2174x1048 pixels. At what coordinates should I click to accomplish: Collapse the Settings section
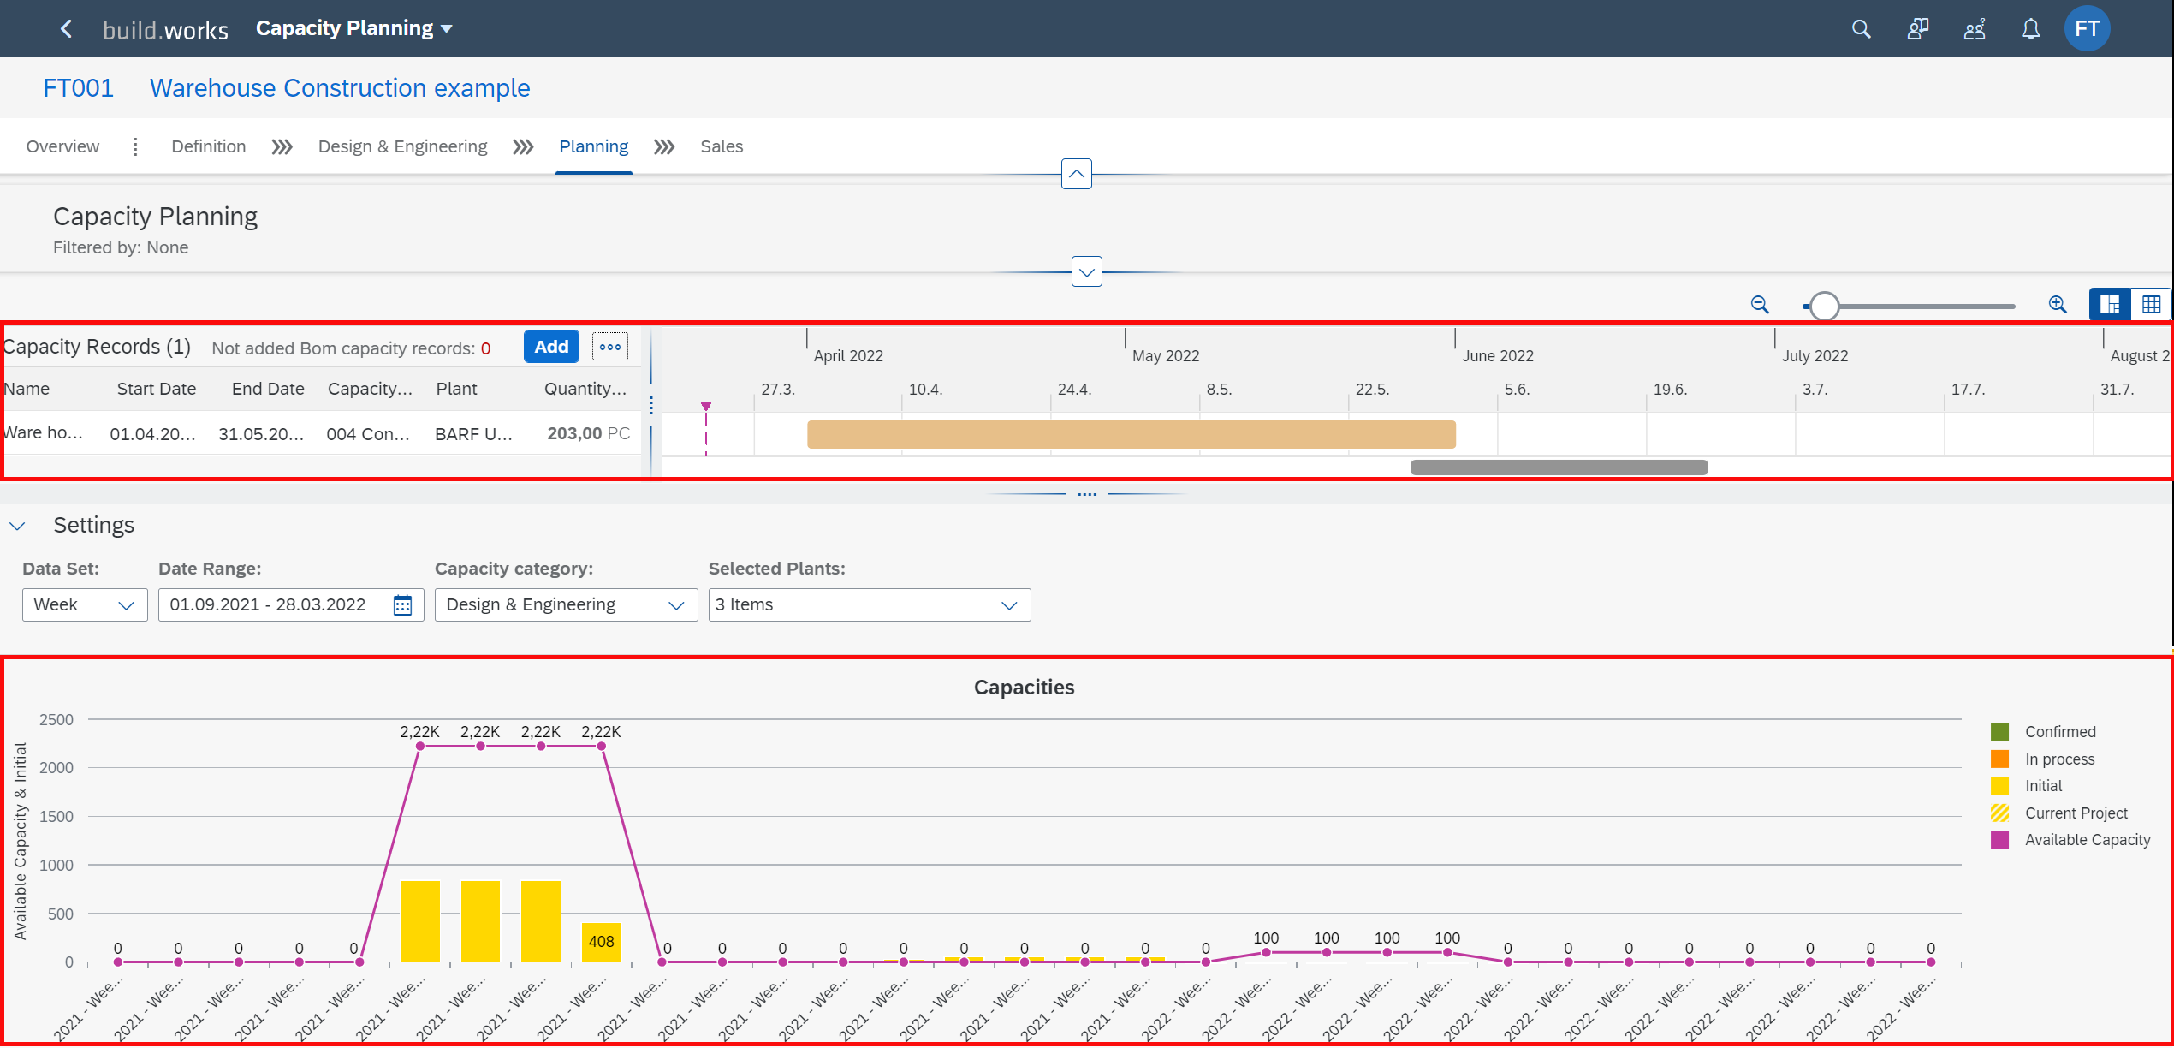pos(18,525)
